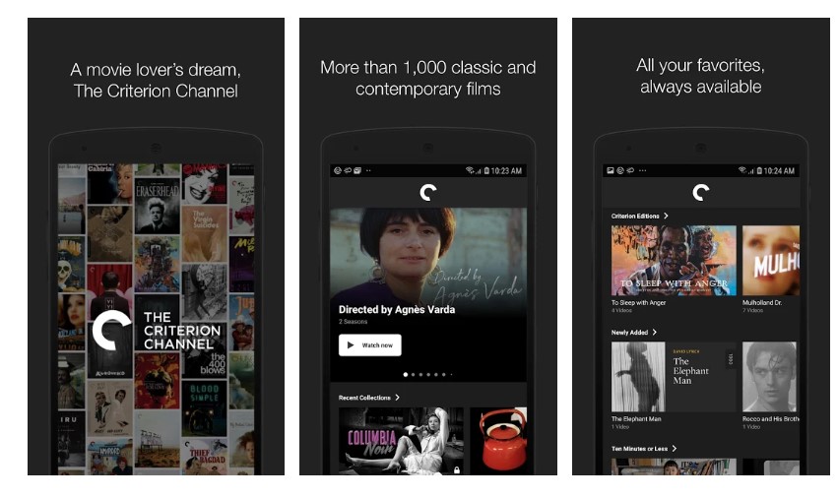The height and width of the screenshot is (498, 838).
Task: Click the Blood Simple poster on splash screen
Action: [204, 407]
